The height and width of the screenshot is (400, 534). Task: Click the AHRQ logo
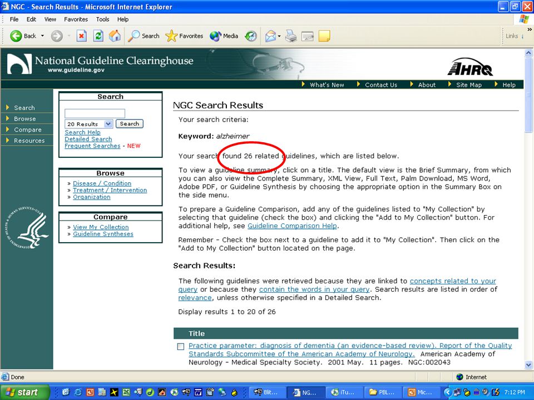470,67
